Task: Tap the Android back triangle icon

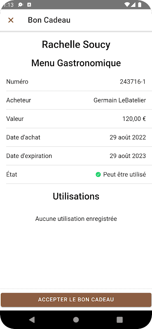Action: 32,320
